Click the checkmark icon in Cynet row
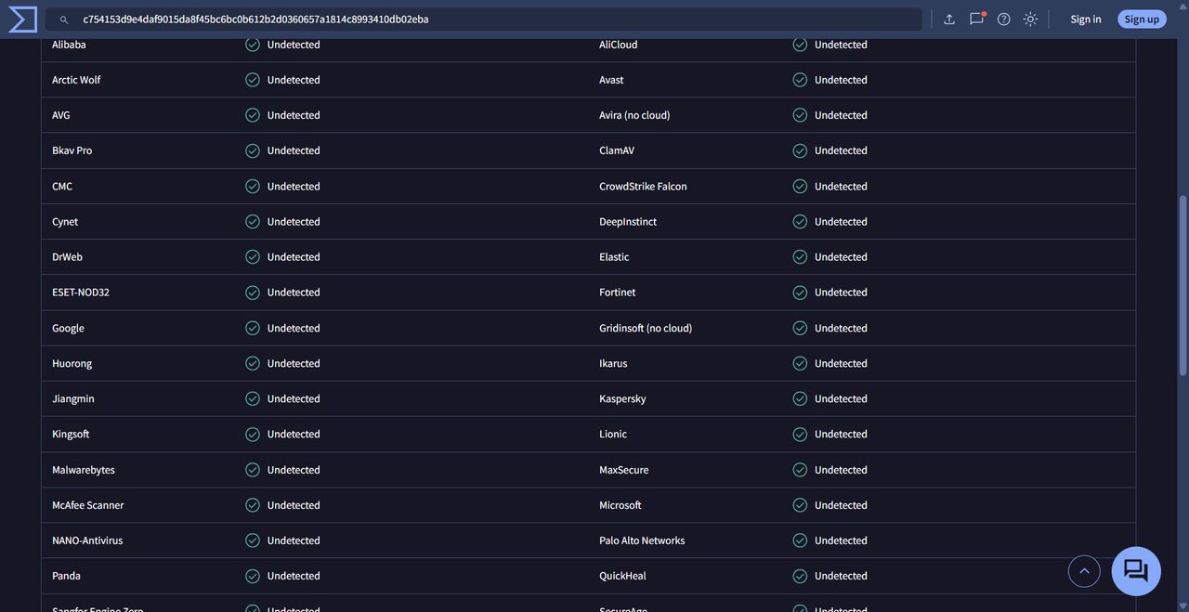This screenshot has height=612, width=1189. pos(253,222)
